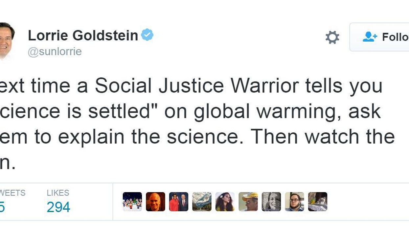Click the avatar with parrot and cat
The image size is (409, 229).
pyautogui.click(x=318, y=201)
